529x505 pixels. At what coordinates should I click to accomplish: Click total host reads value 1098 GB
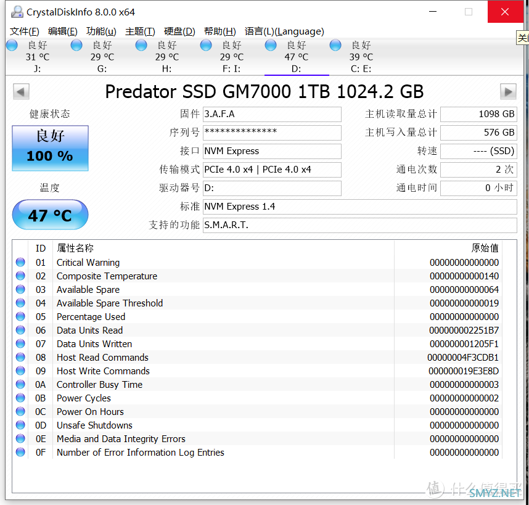click(x=478, y=114)
